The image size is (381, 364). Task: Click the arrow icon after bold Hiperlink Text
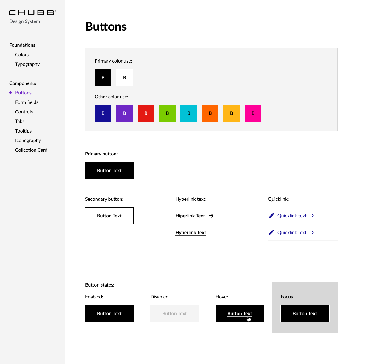point(211,216)
